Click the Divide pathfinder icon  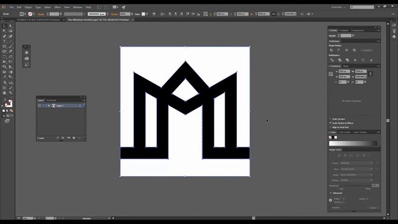[x=331, y=60]
